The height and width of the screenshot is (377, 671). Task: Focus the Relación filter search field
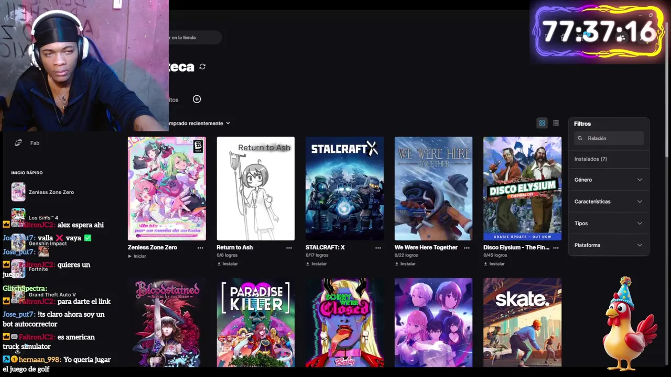(x=609, y=138)
